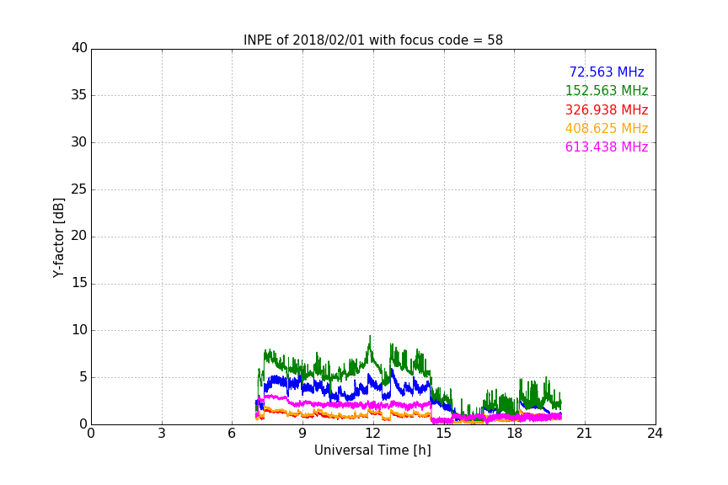This screenshot has width=728, height=485.
Task: Click x-axis tick label 6
Action: (233, 434)
